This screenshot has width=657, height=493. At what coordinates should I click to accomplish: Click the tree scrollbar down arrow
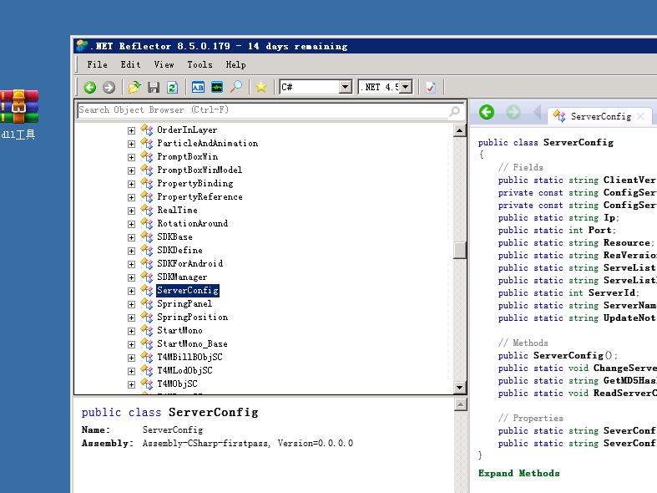pos(460,388)
